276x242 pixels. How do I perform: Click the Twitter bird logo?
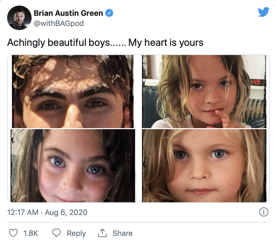point(263,12)
